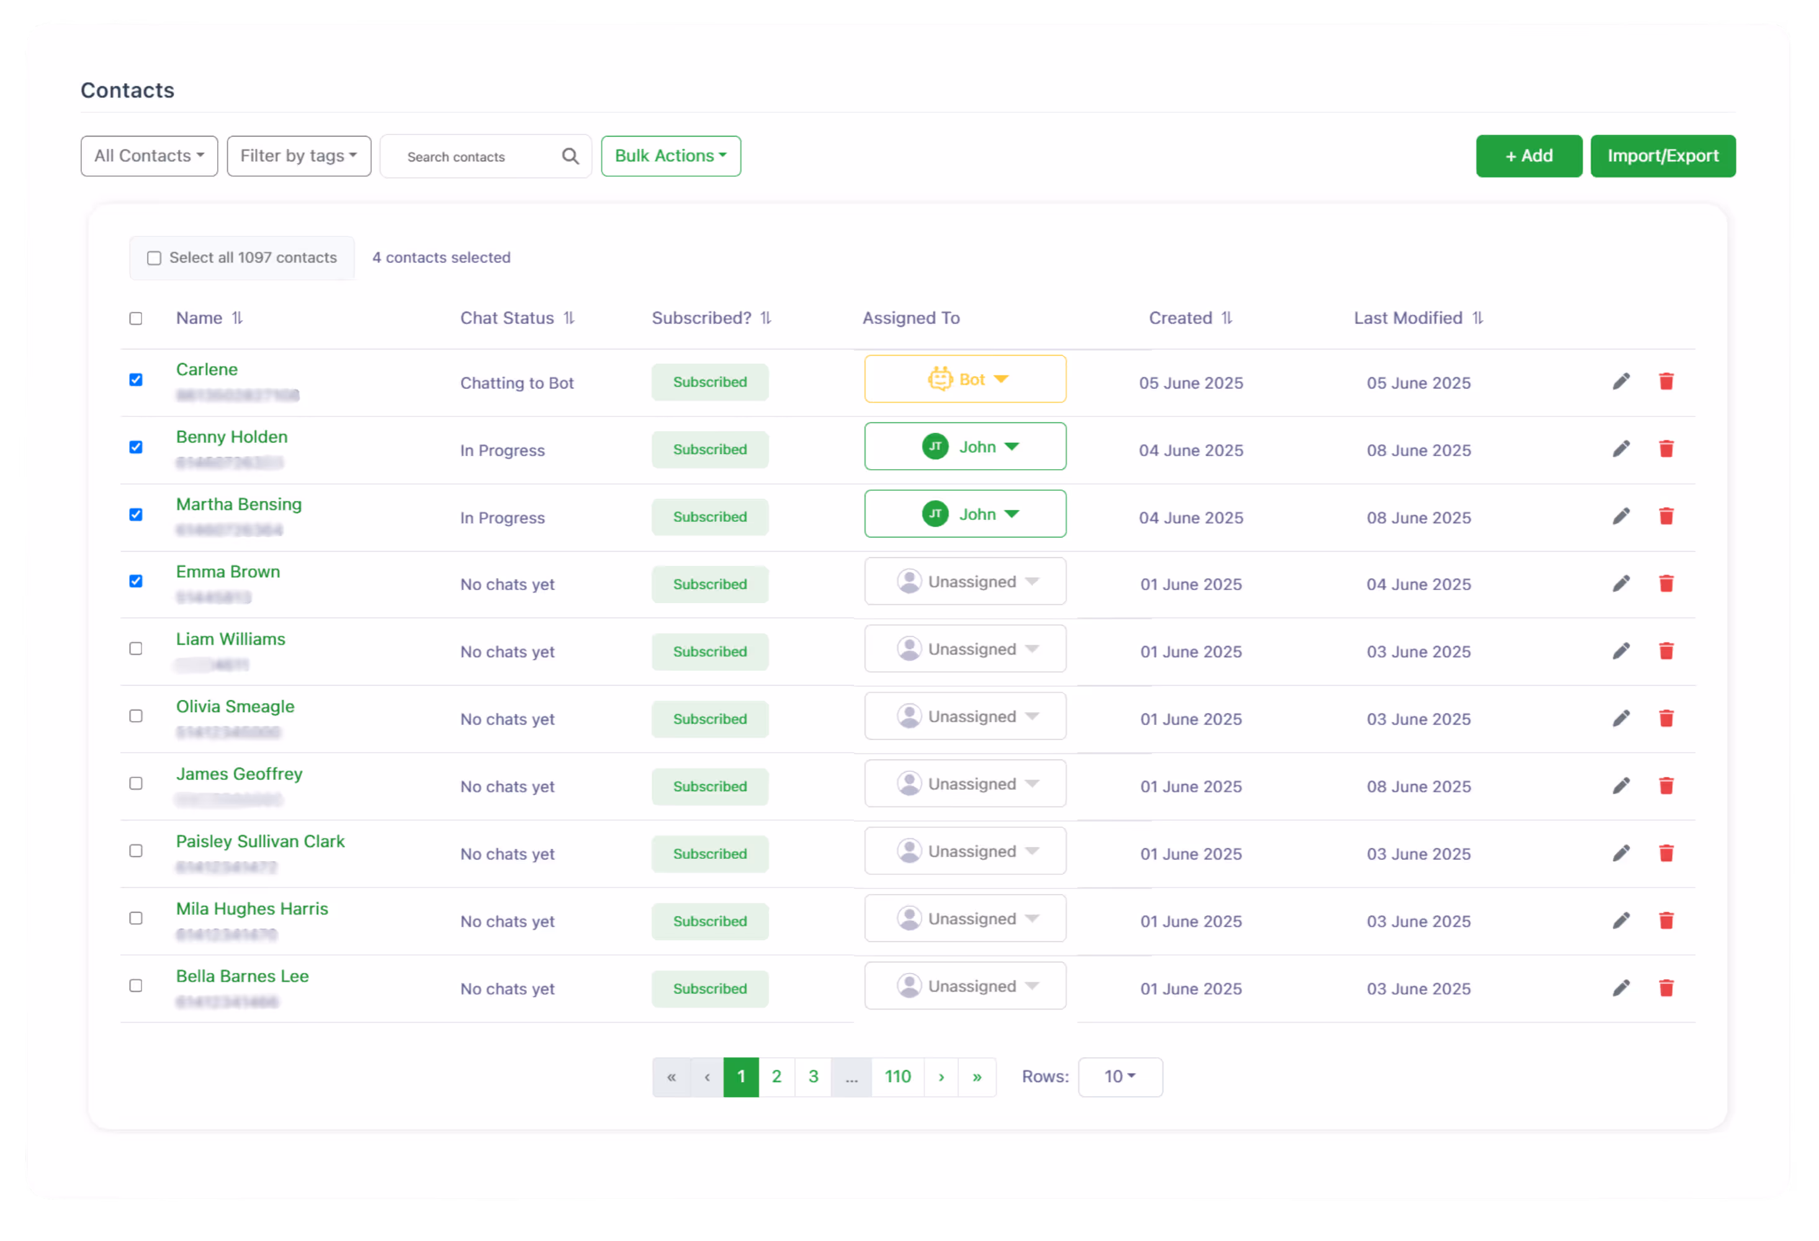Open Carlene's Bot assignment dropdown
This screenshot has height=1241, width=1819.
point(964,380)
